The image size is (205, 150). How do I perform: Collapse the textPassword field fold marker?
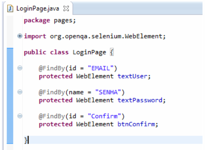[20, 92]
